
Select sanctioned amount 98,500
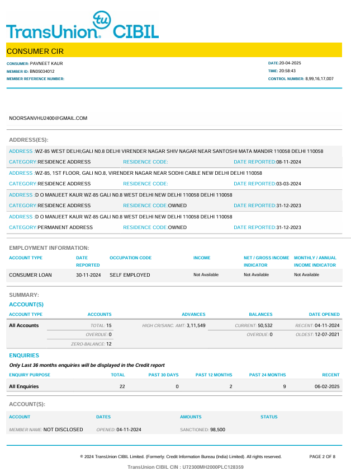217,430
